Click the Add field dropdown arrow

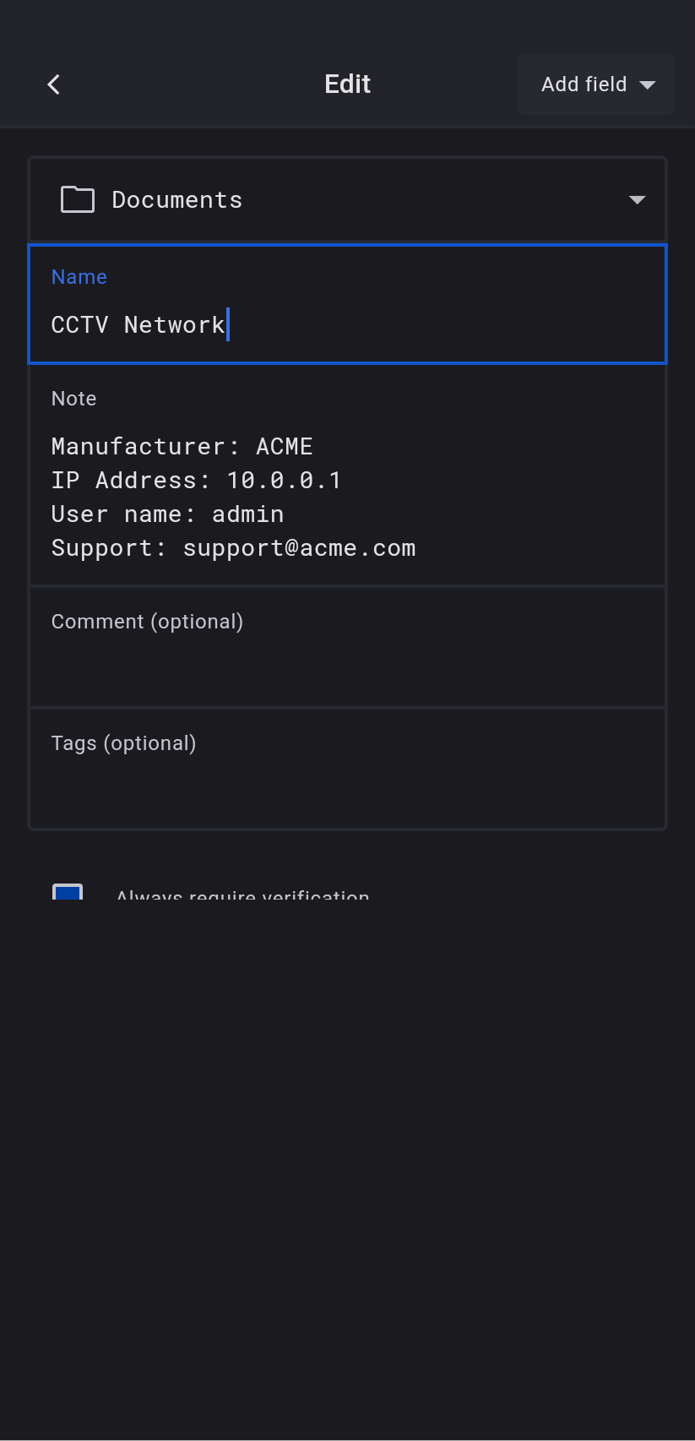point(648,84)
